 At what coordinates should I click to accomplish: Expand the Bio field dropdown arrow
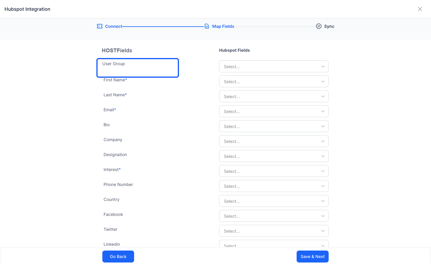pos(323,126)
